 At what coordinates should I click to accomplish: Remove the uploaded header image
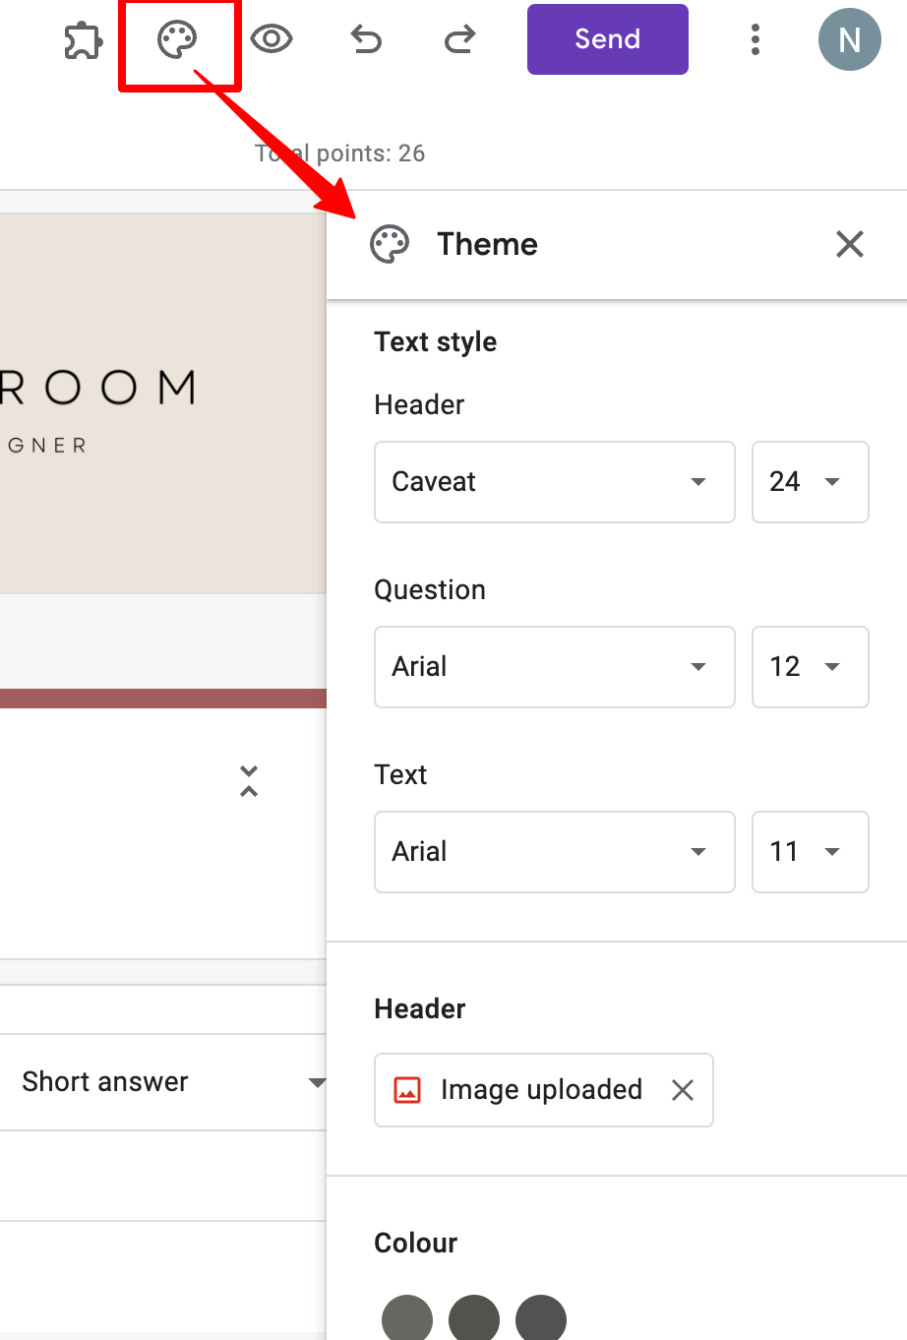pyautogui.click(x=682, y=1090)
